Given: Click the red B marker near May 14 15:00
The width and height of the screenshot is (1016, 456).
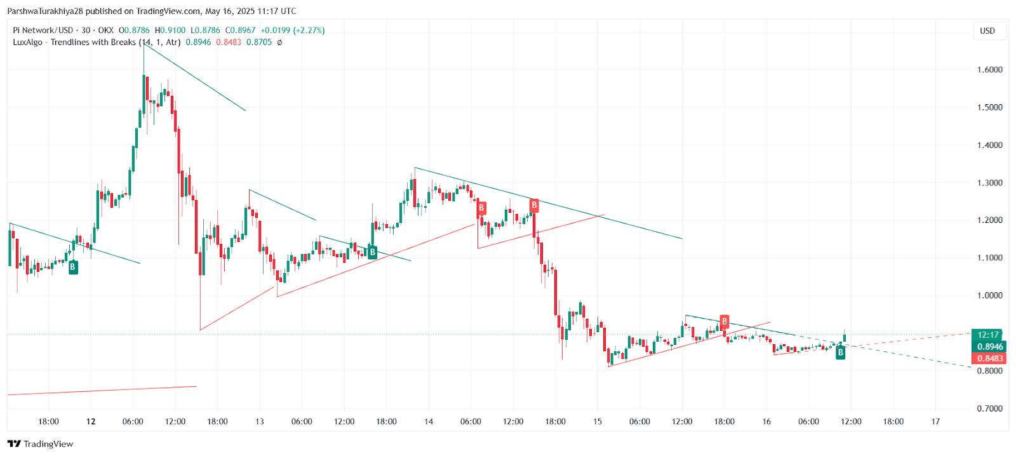Looking at the screenshot, I should pos(534,205).
